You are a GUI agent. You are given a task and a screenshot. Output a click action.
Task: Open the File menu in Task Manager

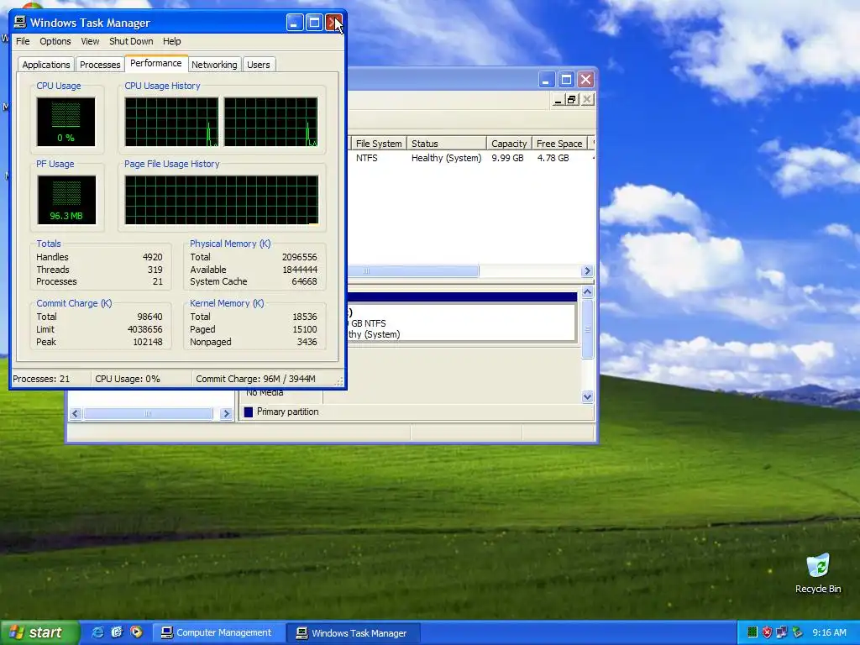click(x=23, y=41)
